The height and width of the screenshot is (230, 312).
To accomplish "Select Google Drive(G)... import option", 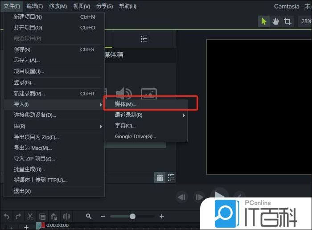I will tap(146, 136).
